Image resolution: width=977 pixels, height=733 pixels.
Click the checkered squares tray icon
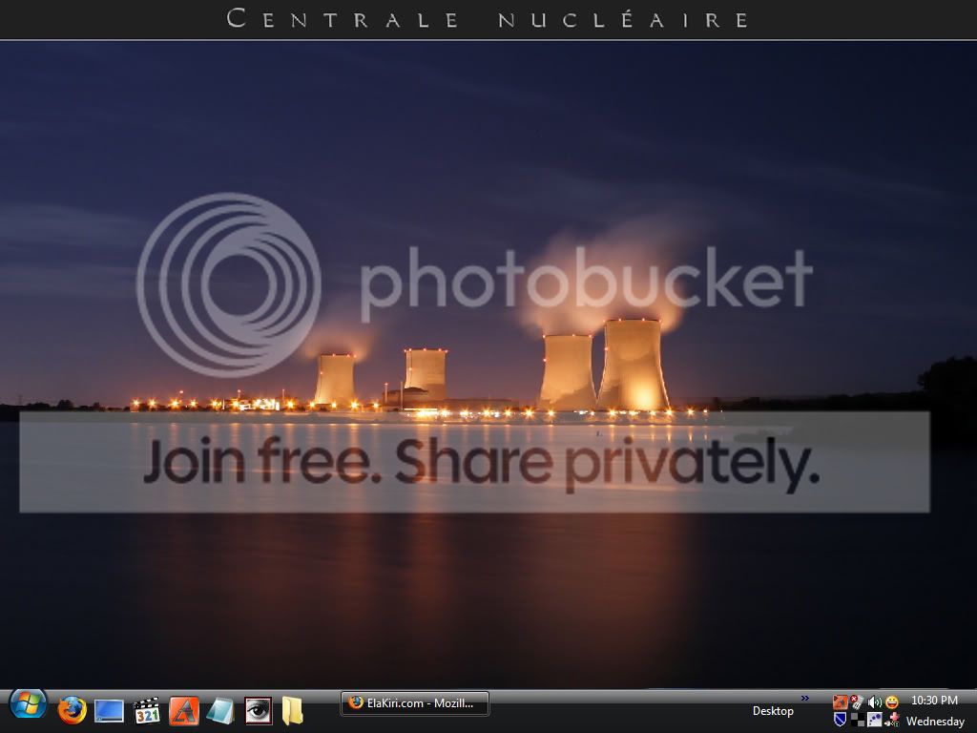pyautogui.click(x=858, y=720)
